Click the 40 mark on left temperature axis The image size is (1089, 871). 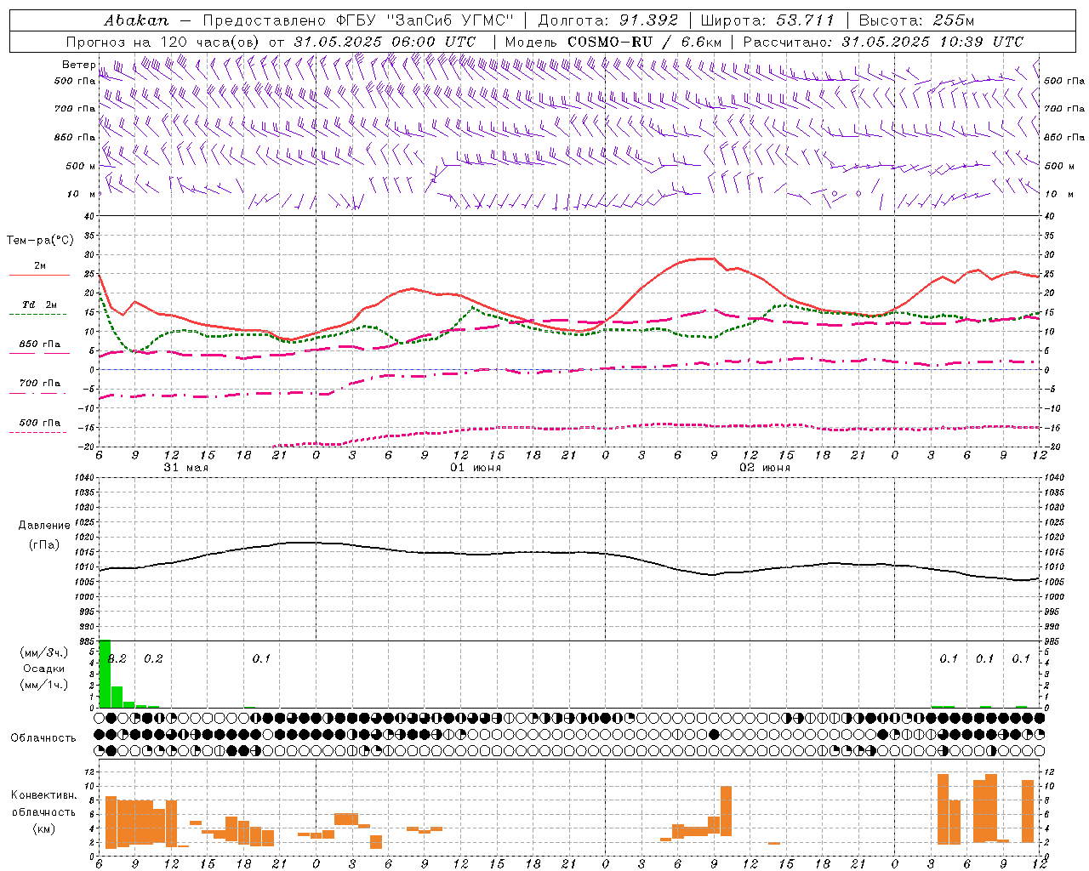[x=88, y=216]
